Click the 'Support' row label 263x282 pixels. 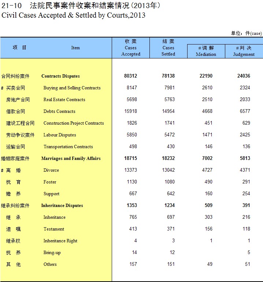[51, 194]
